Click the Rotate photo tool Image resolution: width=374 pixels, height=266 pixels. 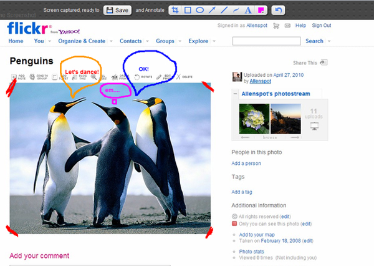[143, 77]
